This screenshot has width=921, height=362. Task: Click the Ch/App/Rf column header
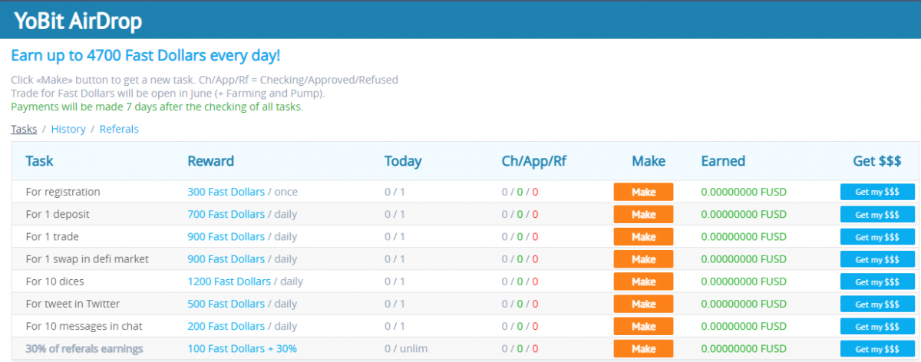tap(533, 161)
